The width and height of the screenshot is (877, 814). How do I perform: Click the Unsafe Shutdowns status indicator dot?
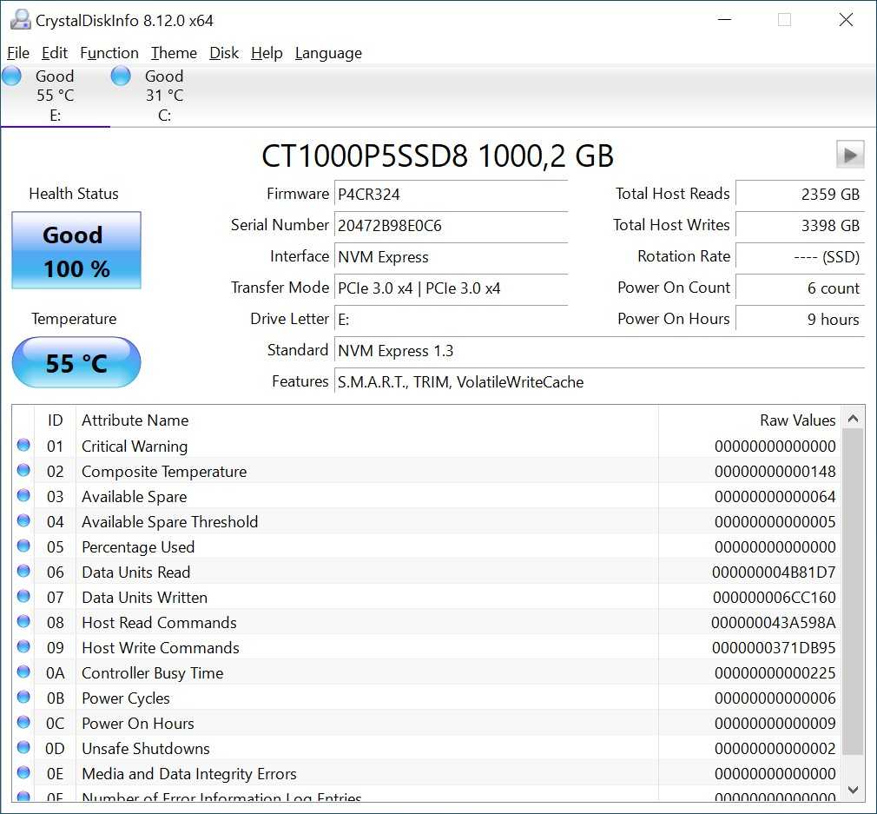(x=23, y=748)
